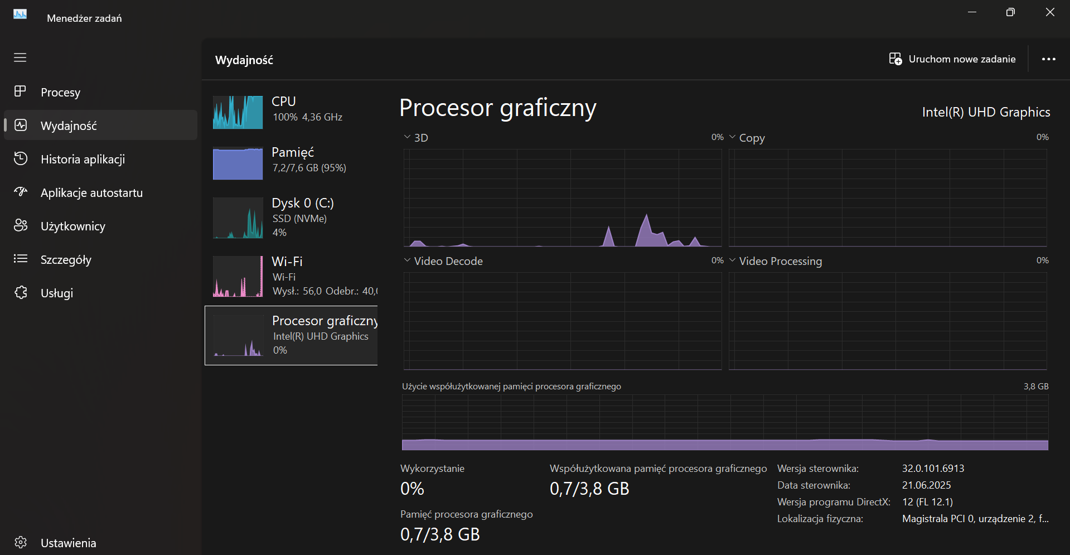1070x555 pixels.
Task: Click Pamięć procesora graficznego 0,7/3,8 GB value
Action: coord(440,534)
